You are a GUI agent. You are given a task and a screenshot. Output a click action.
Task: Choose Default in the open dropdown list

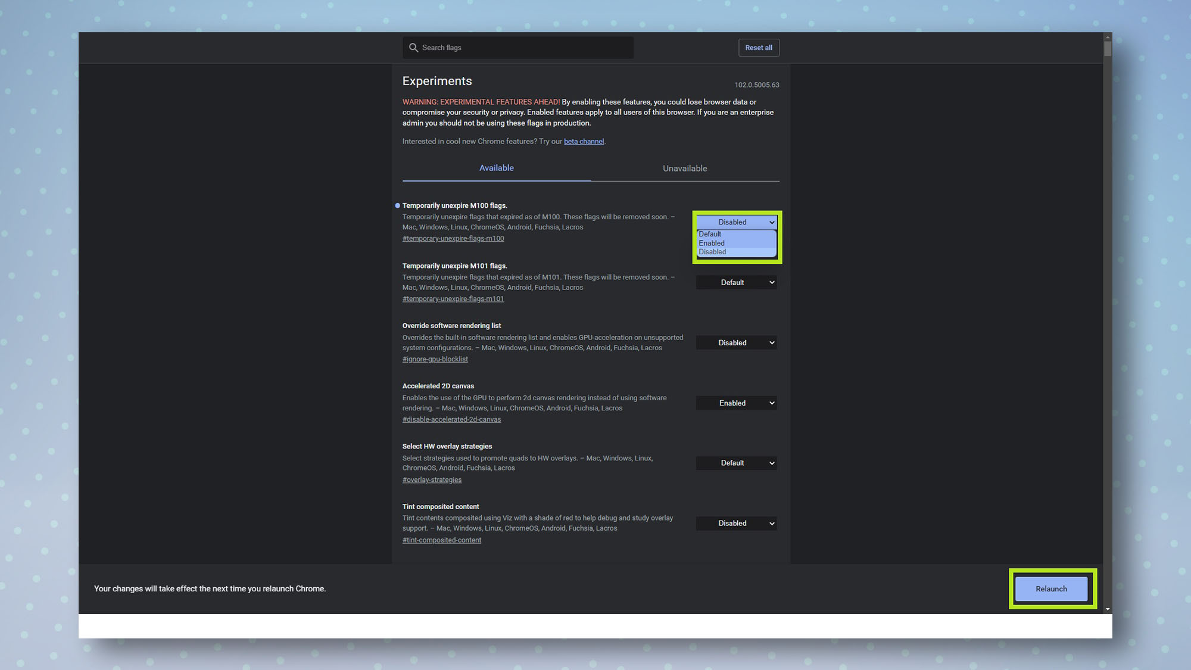[x=710, y=234]
